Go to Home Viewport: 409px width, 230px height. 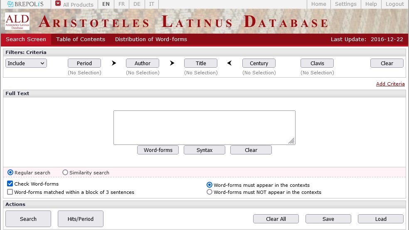(319, 4)
